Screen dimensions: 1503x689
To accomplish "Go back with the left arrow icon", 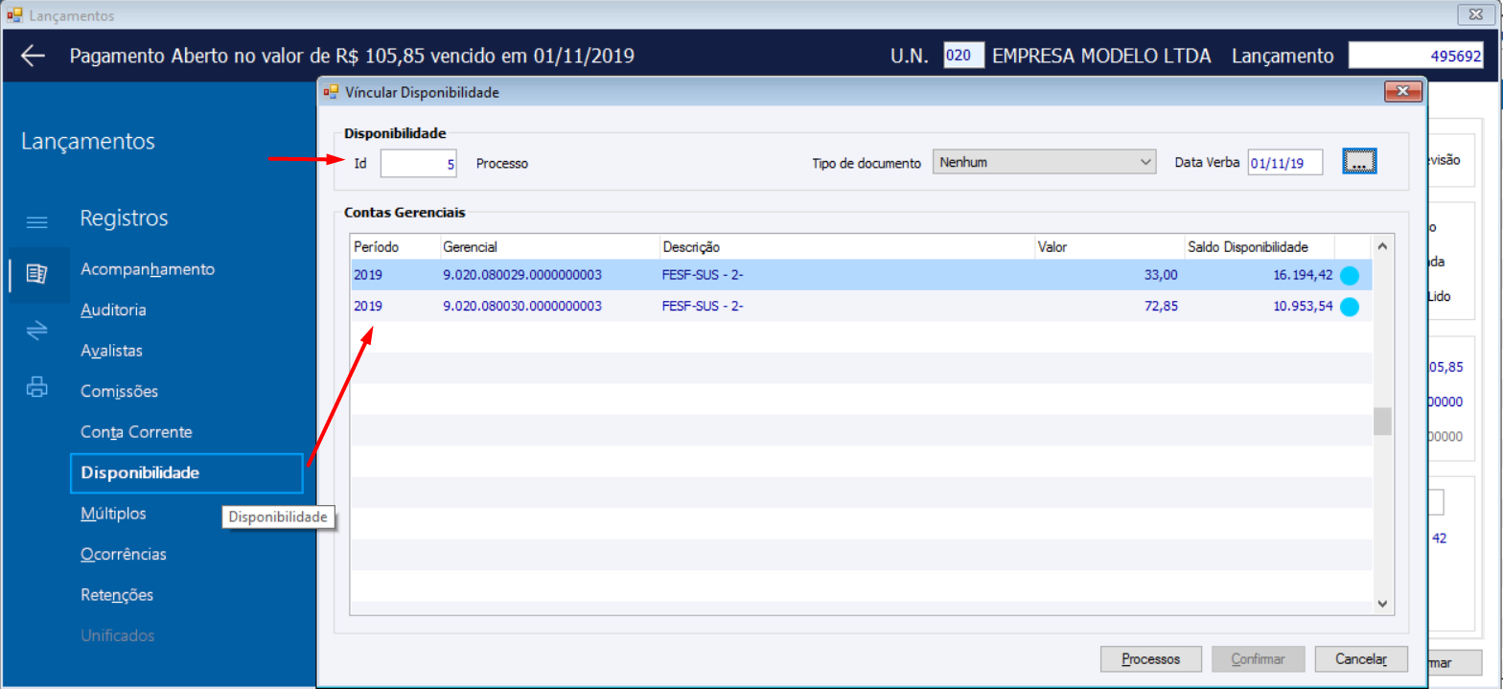I will coord(33,56).
